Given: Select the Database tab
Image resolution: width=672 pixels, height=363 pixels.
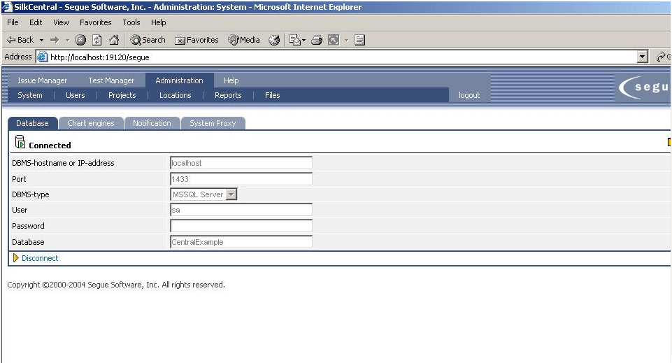Looking at the screenshot, I should pyautogui.click(x=33, y=123).
